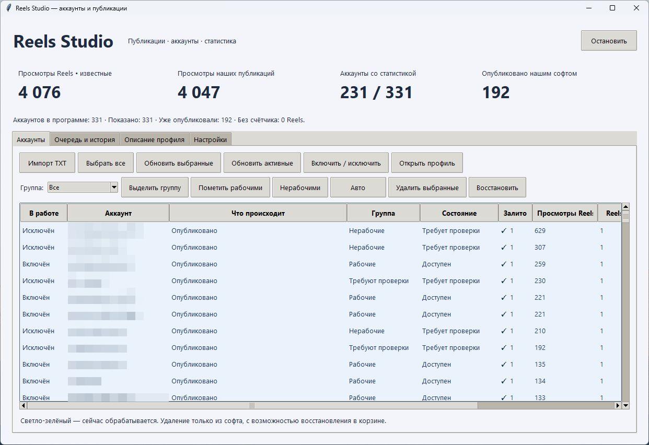Click the horizontal scrollbar thumb
Viewport: 649px width, 445px height.
click(252, 405)
